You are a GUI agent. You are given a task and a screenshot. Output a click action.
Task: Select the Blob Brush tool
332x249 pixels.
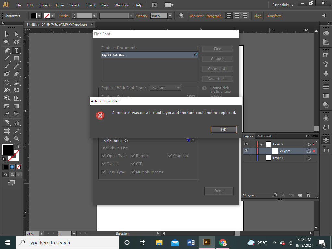point(7,74)
